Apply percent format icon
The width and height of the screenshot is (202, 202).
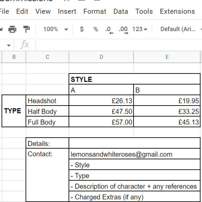click(96, 29)
